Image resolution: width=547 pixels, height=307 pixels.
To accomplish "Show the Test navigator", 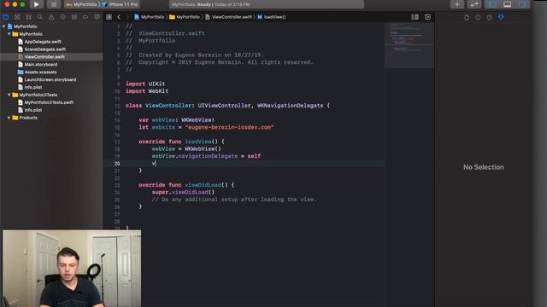I will click(x=62, y=17).
